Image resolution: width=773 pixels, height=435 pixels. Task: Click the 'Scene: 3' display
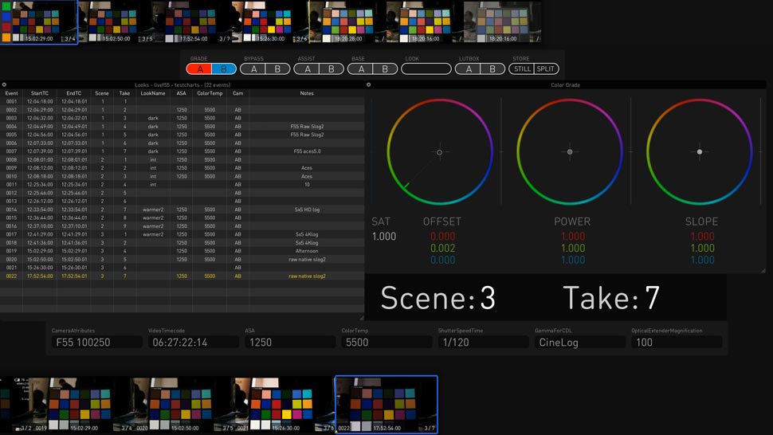pos(438,297)
